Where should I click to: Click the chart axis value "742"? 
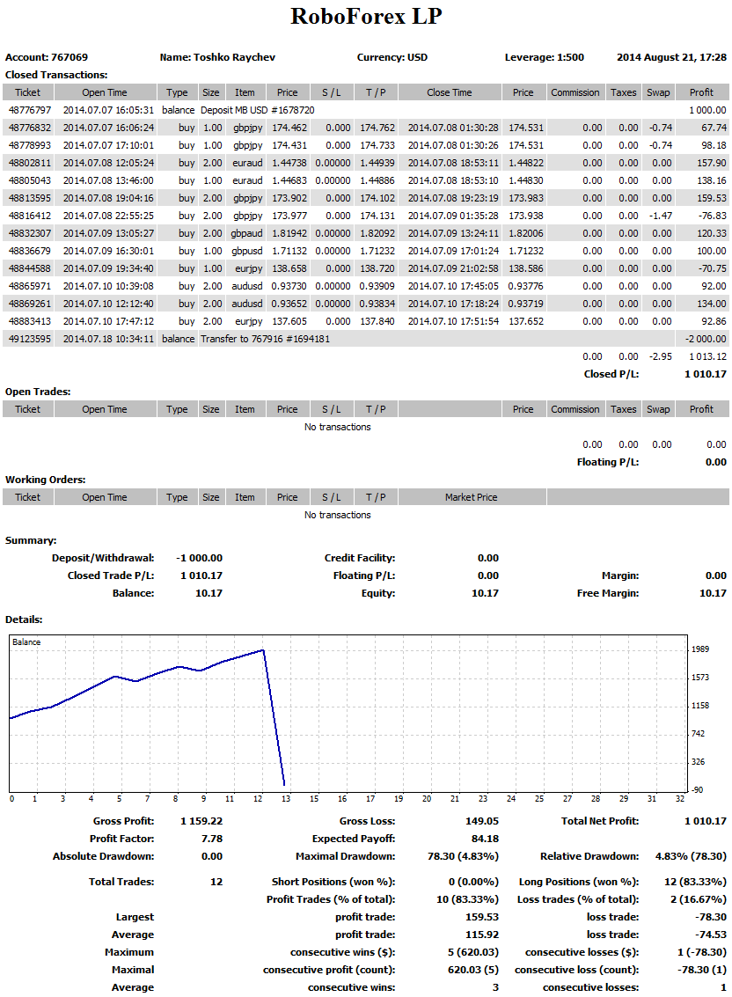[x=699, y=734]
